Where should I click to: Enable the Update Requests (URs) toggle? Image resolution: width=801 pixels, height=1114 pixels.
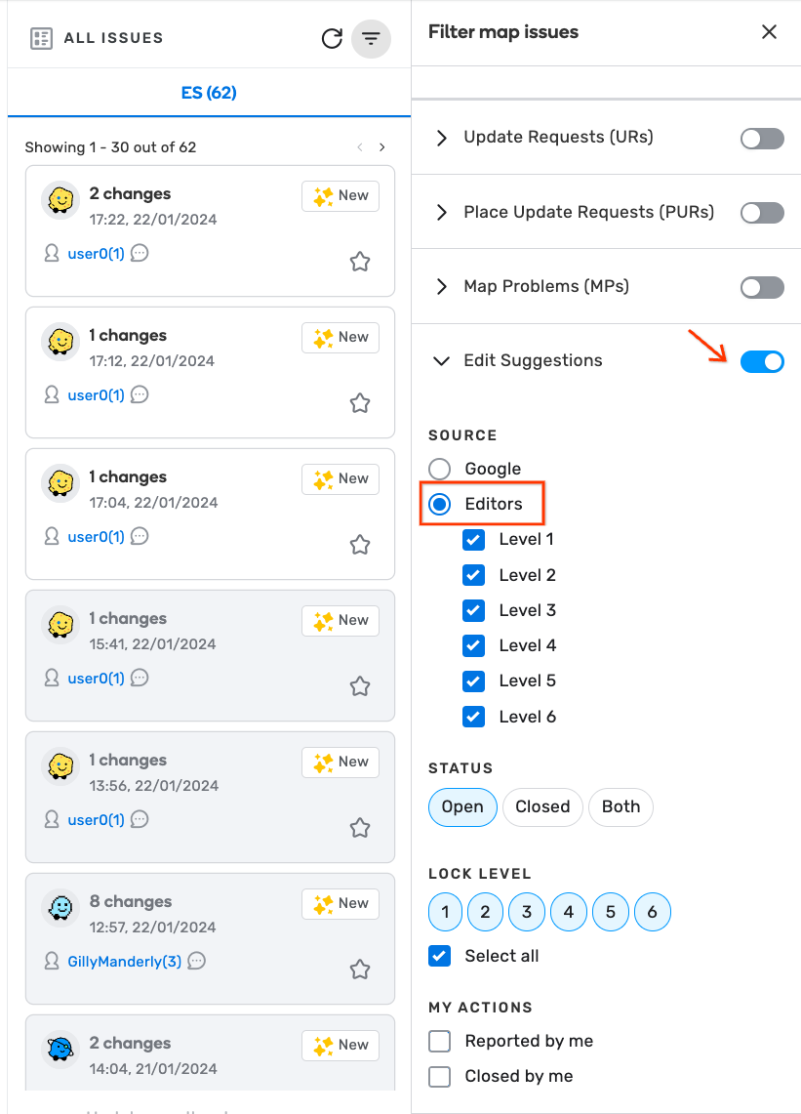tap(762, 138)
